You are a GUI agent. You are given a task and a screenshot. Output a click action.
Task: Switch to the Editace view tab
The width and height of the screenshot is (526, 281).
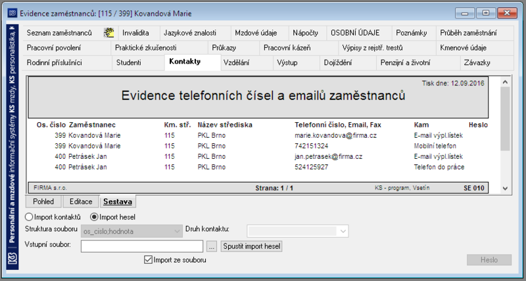pyautogui.click(x=81, y=202)
